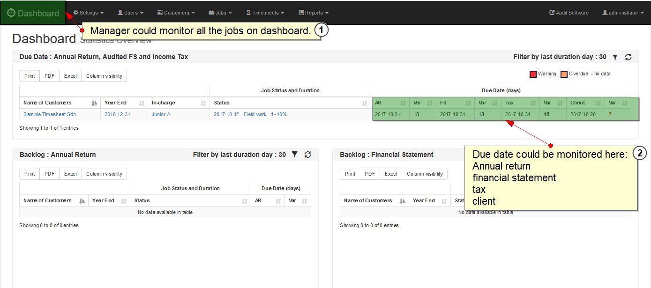Click the red Warning legend swatch
651x288 pixels.
pyautogui.click(x=533, y=74)
